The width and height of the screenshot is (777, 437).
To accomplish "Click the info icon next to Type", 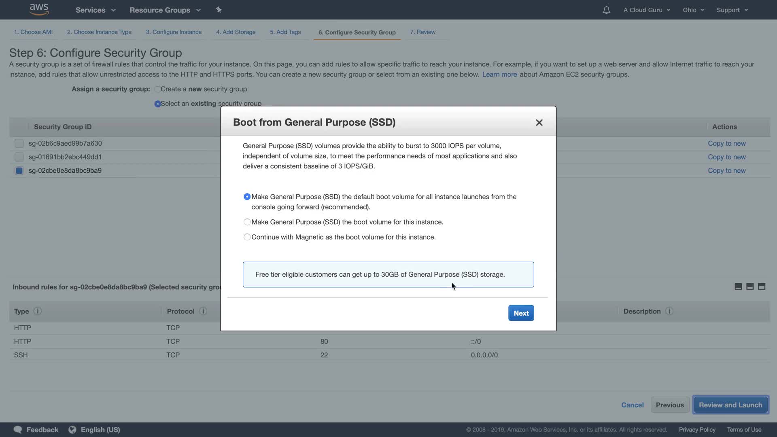I will pos(38,311).
